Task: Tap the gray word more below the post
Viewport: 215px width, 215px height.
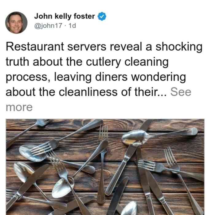Action: 19,107
